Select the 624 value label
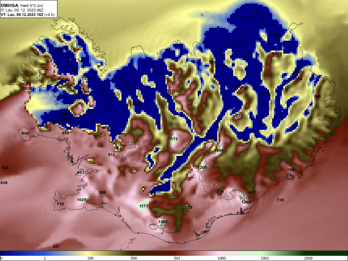 point(299,79)
